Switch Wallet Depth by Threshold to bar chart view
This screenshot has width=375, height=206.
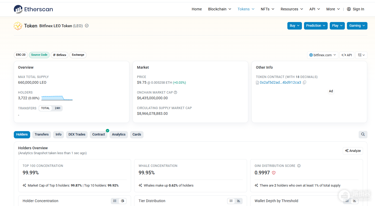pyautogui.click(x=355, y=201)
